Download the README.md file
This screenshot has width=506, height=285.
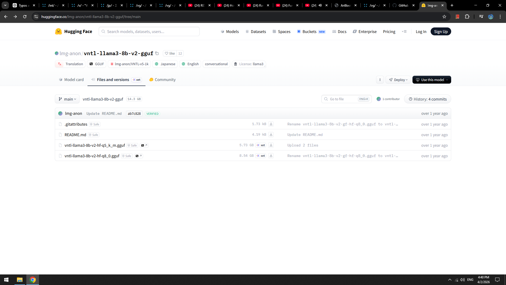(271, 135)
